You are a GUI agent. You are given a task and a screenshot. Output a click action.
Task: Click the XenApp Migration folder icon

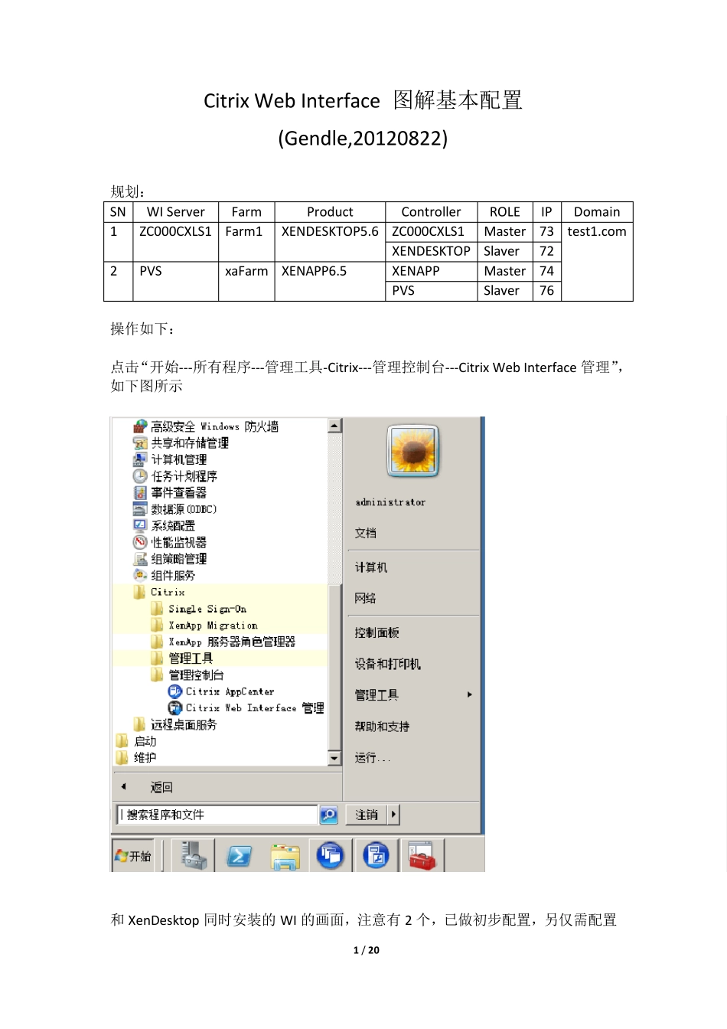point(157,626)
